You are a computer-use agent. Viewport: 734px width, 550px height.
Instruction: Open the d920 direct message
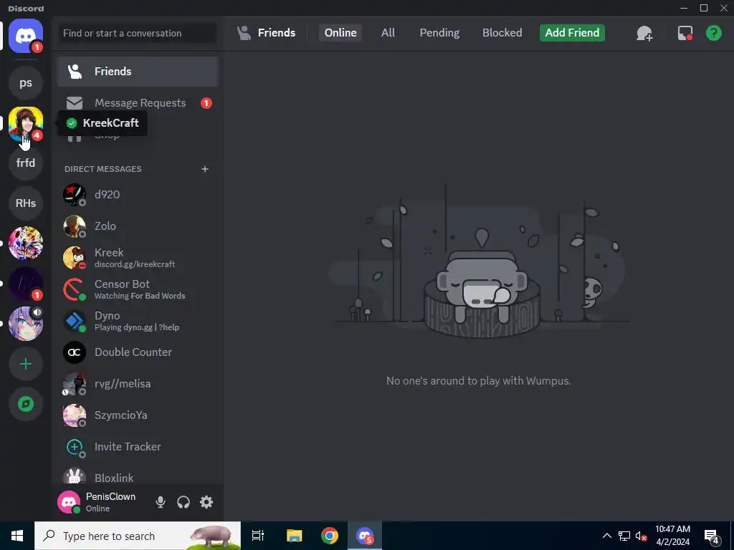pyautogui.click(x=138, y=195)
